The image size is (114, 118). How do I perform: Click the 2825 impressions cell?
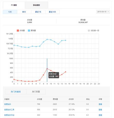55,104
